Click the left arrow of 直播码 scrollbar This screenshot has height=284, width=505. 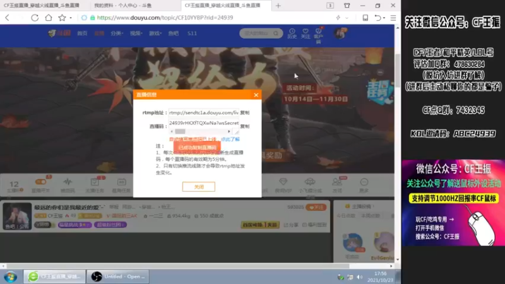[x=171, y=131]
